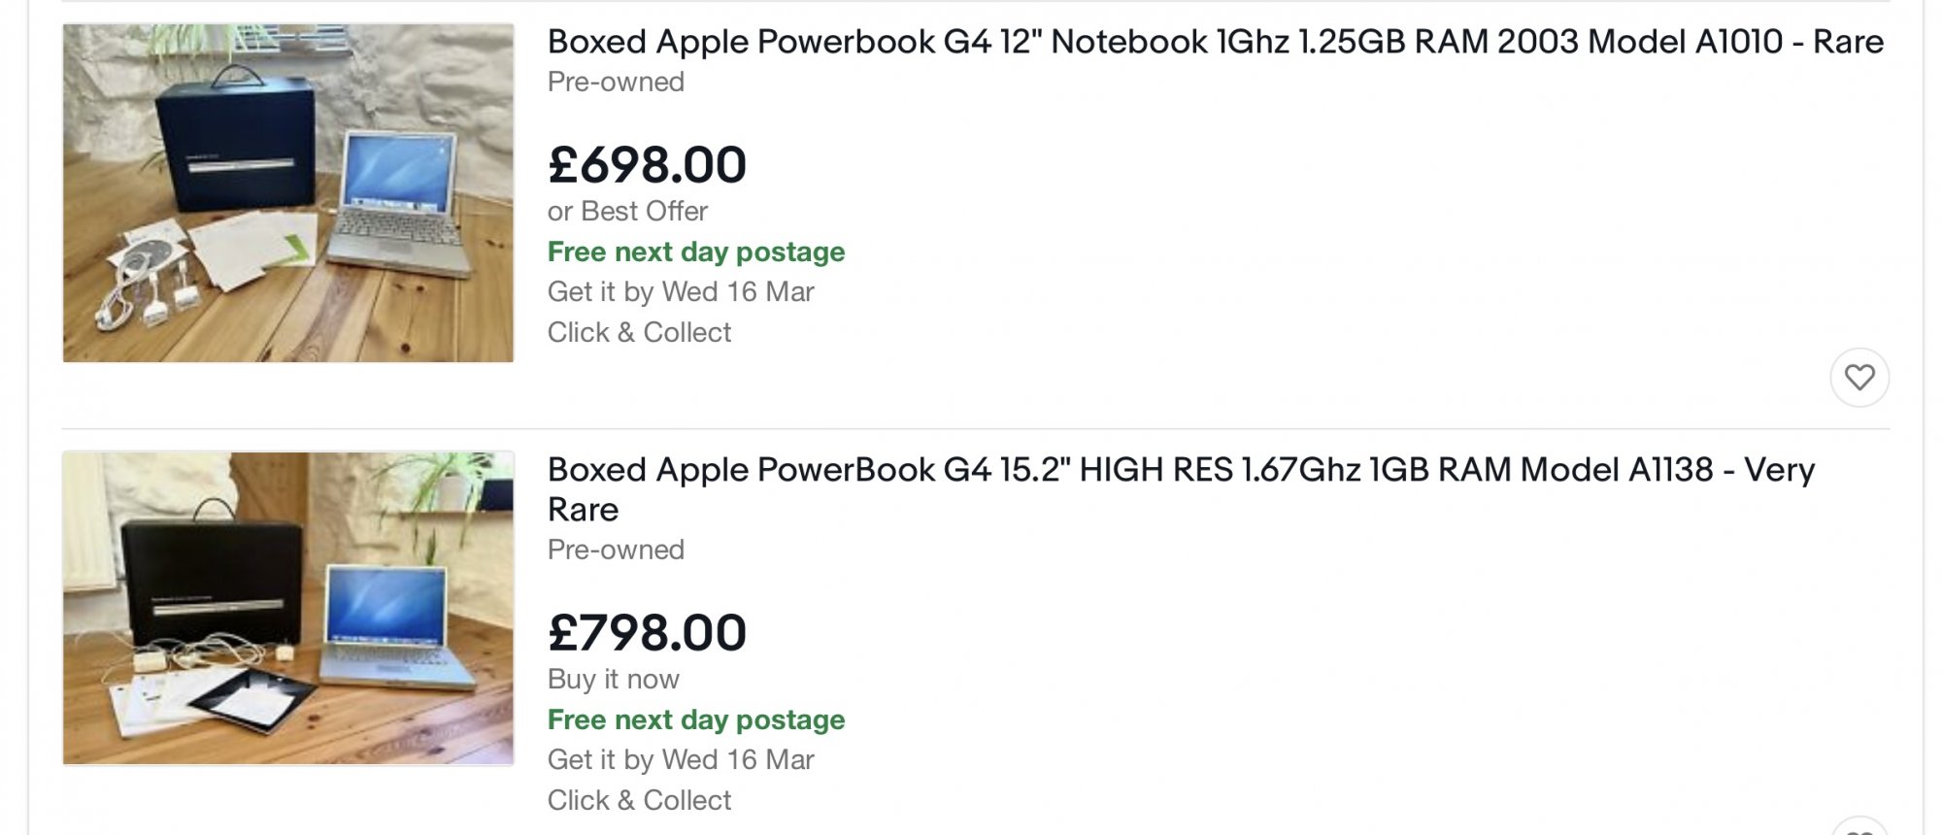Click "Click & Collect" on the 15.2" listing
The image size is (1942, 835).
click(x=639, y=800)
